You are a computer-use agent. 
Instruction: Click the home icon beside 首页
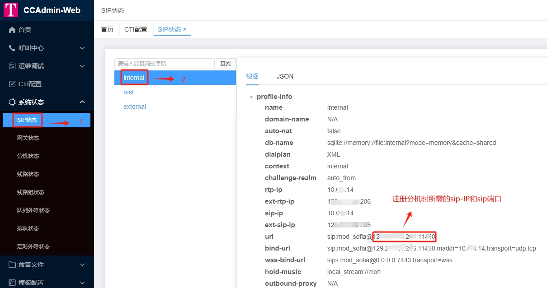tap(12, 30)
